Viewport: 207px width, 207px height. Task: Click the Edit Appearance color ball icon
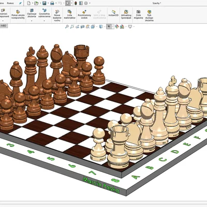[117, 26]
